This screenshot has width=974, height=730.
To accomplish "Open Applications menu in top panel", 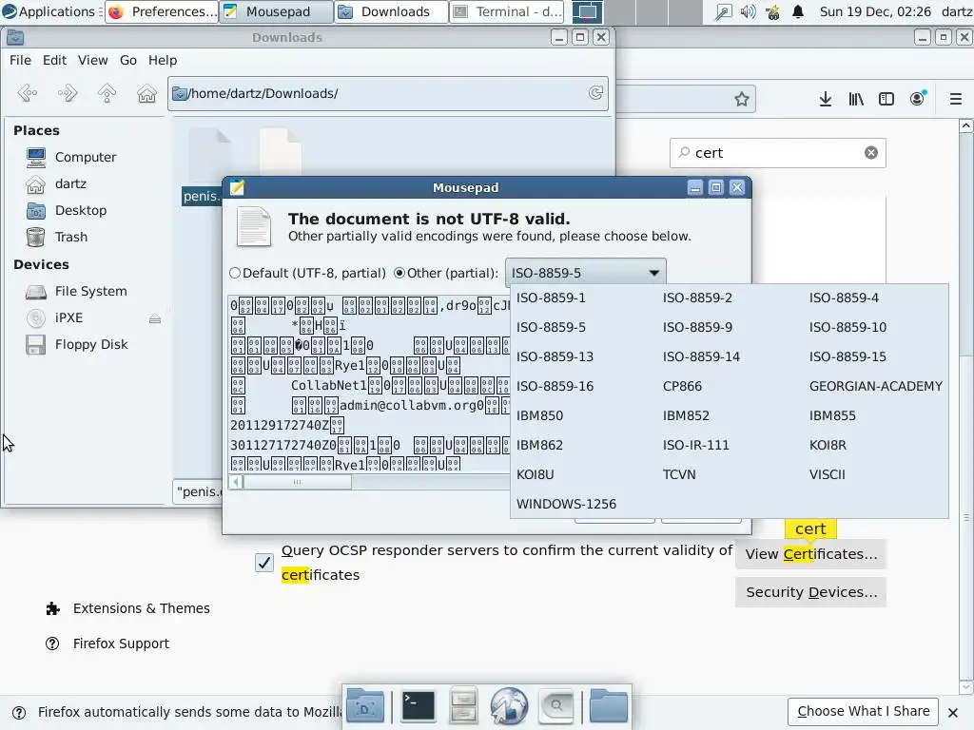I will click(x=49, y=11).
